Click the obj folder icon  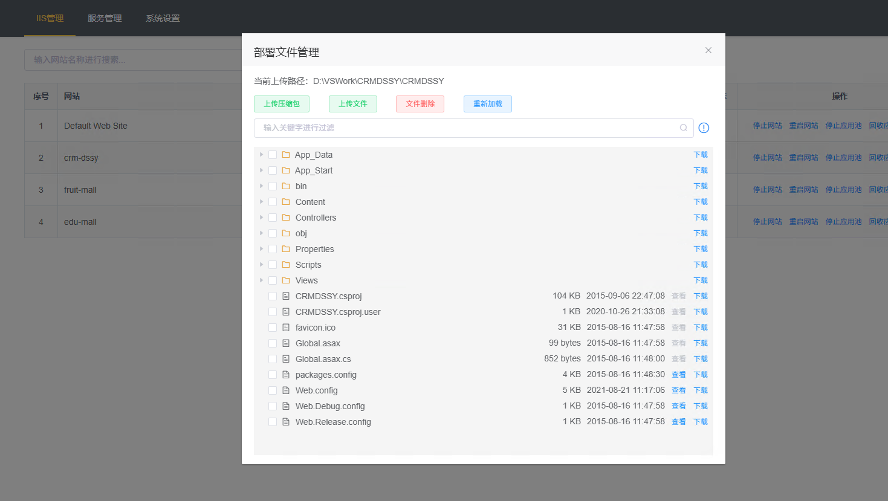[x=286, y=233]
